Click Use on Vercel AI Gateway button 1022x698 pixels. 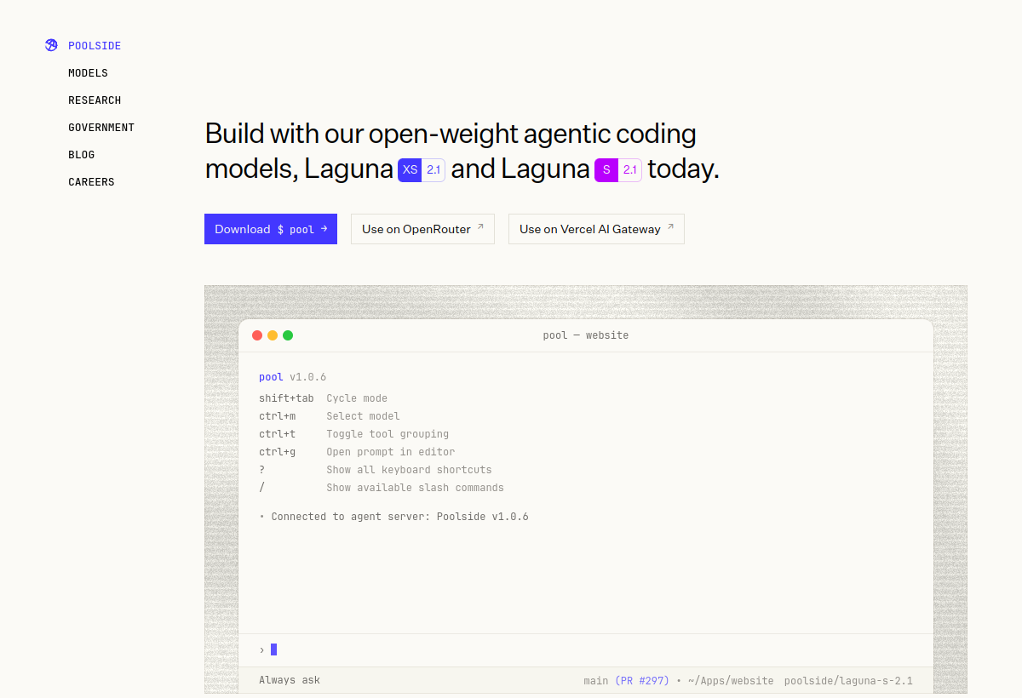click(x=596, y=229)
